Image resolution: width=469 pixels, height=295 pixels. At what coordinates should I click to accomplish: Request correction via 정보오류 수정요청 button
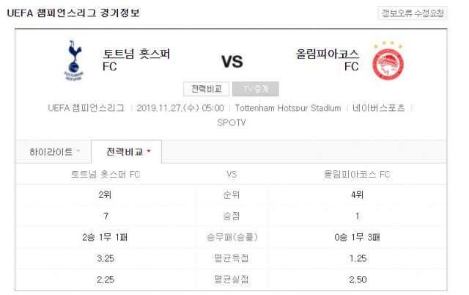tap(413, 13)
